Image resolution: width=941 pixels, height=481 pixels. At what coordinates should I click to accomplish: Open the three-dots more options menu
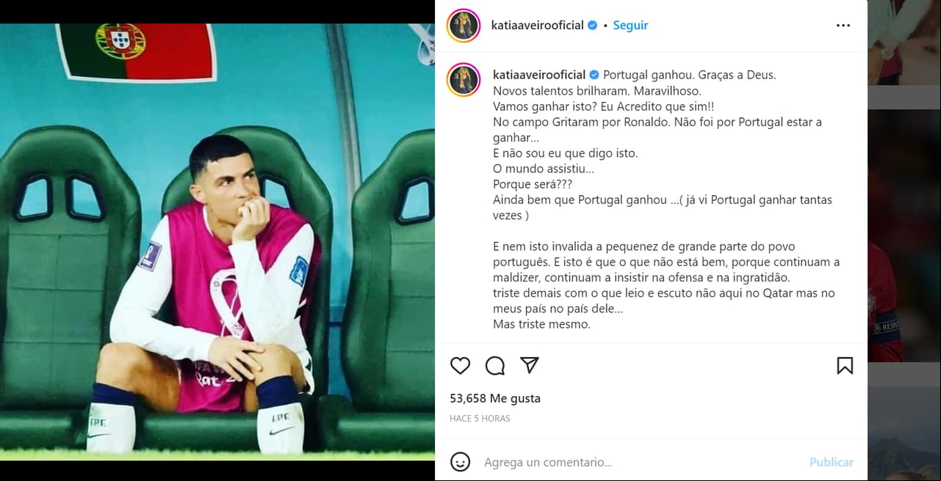click(x=843, y=25)
